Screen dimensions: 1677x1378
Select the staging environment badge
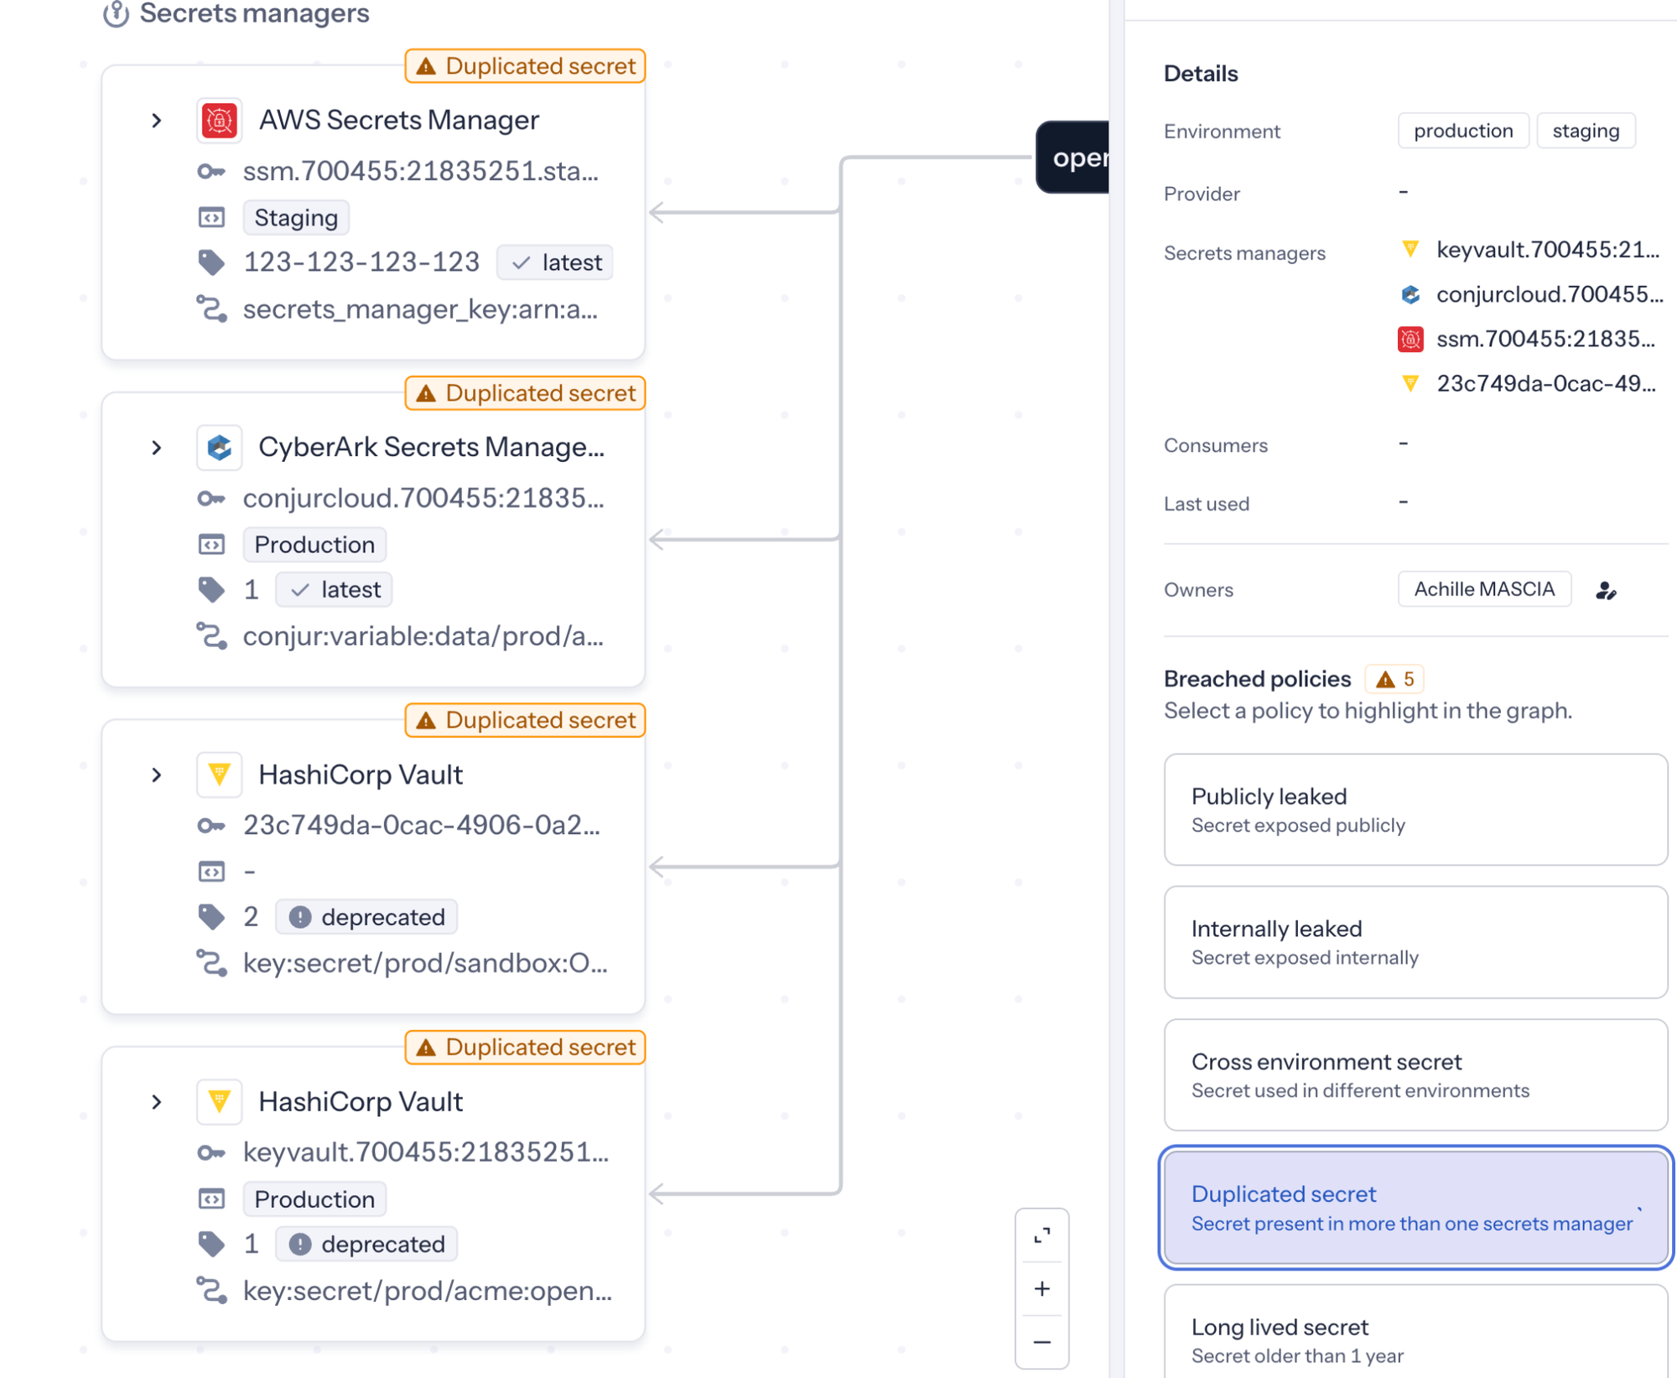(x=1586, y=131)
